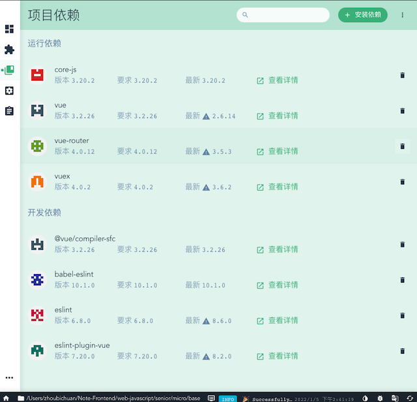Open the tasks clipboard sidebar icon
Image resolution: width=417 pixels, height=402 pixels.
click(x=9, y=111)
